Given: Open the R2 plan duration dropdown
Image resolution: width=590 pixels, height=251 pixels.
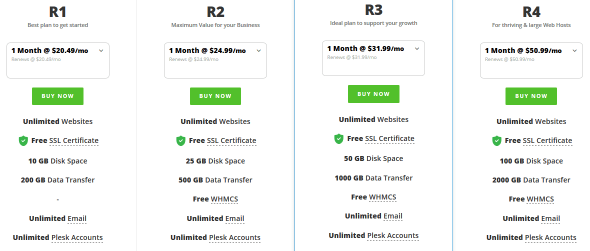Looking at the screenshot, I should [x=215, y=60].
